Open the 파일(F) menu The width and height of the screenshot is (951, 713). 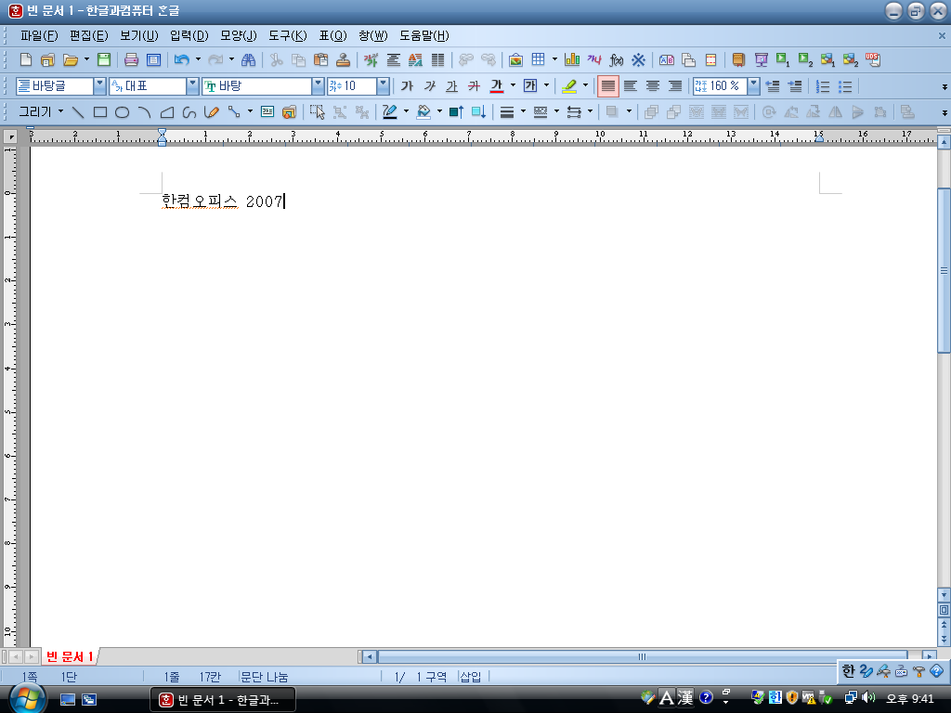(x=39, y=36)
